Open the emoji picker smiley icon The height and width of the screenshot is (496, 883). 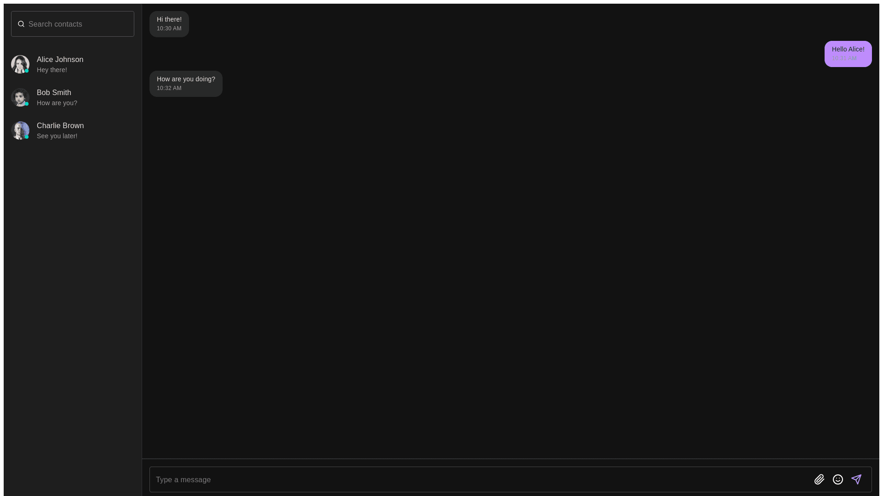tap(838, 479)
